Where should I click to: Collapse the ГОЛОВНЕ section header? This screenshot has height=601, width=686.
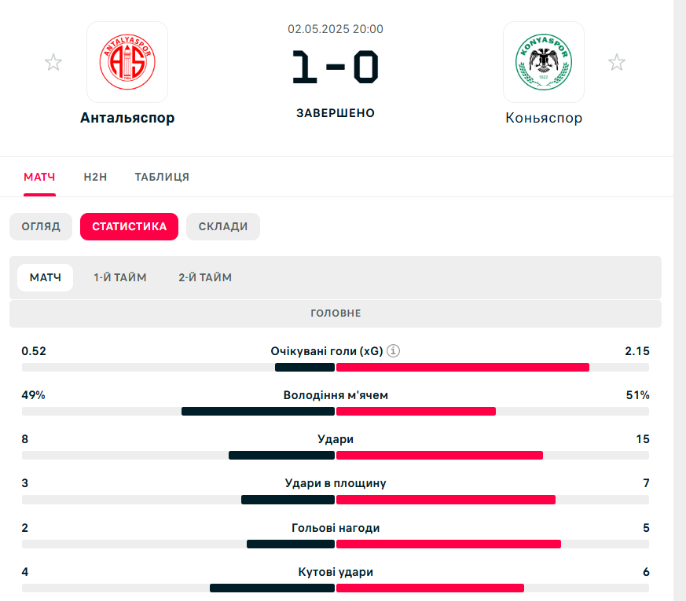click(336, 313)
